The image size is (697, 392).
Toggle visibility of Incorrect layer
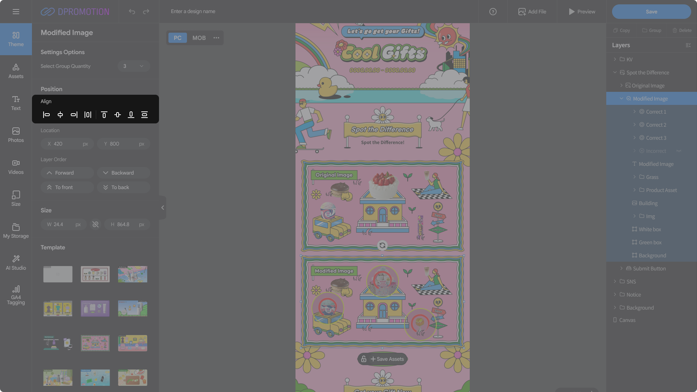click(x=678, y=151)
